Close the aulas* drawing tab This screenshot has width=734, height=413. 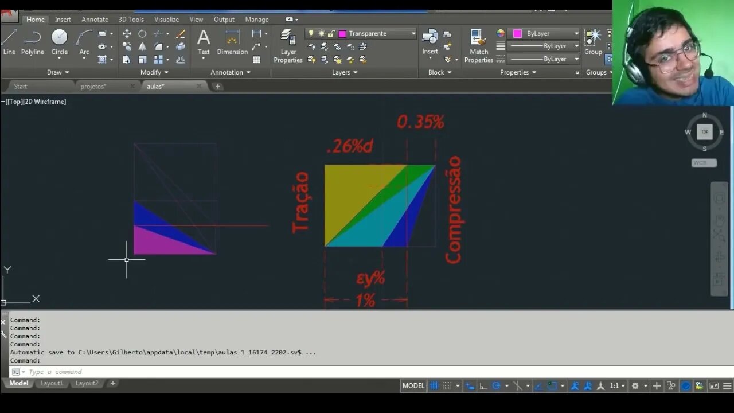[x=199, y=86]
